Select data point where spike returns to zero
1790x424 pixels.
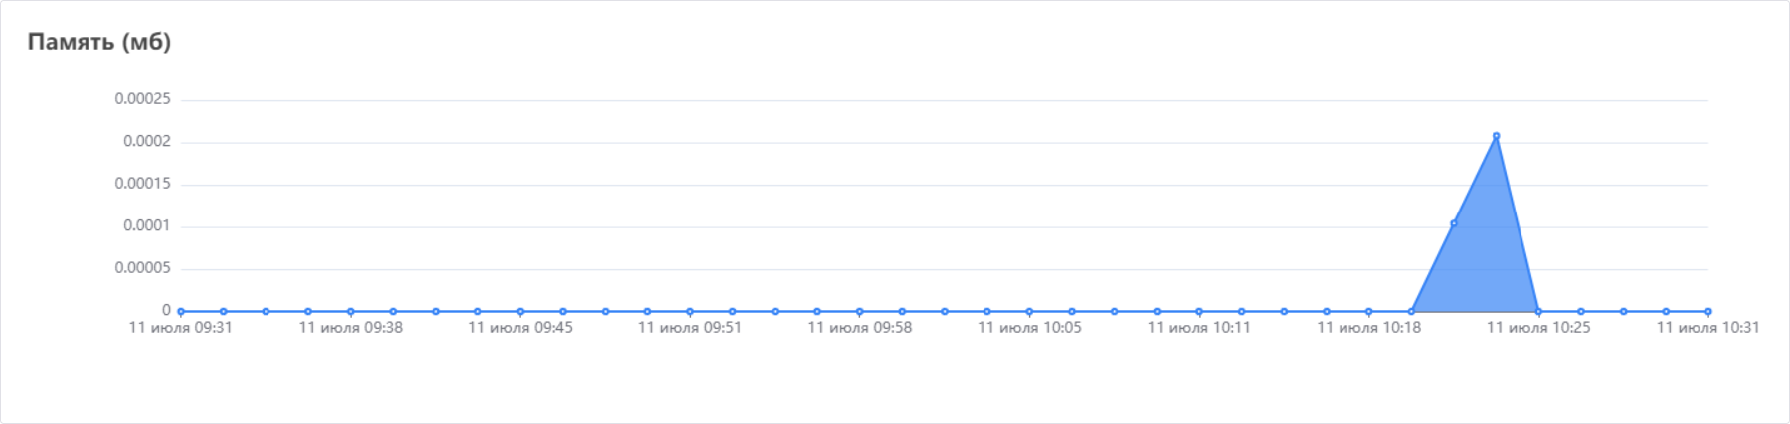tap(1538, 311)
